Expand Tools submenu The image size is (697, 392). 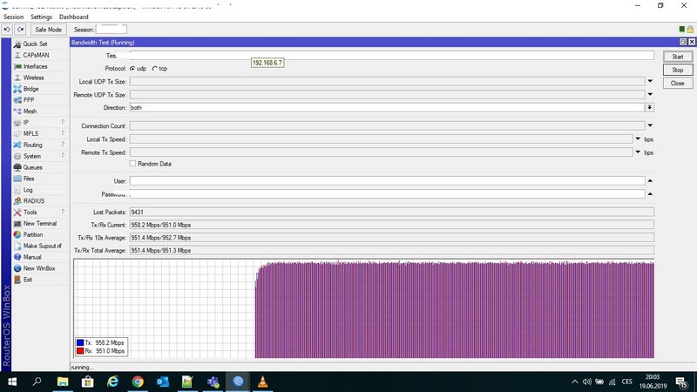click(63, 212)
